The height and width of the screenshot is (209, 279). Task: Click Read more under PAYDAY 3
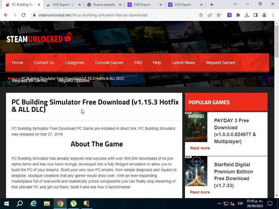[200, 148]
